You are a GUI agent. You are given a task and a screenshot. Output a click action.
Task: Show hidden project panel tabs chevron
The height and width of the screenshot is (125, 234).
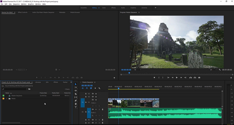click(x=71, y=82)
